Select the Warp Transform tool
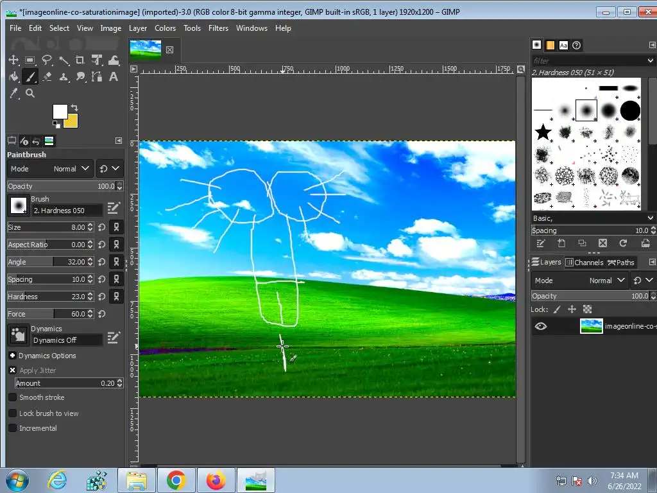The height and width of the screenshot is (493, 657). point(114,60)
